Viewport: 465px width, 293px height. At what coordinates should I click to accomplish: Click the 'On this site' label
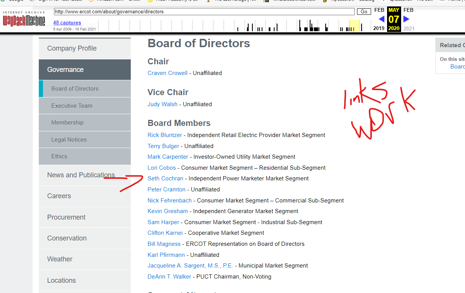point(452,59)
